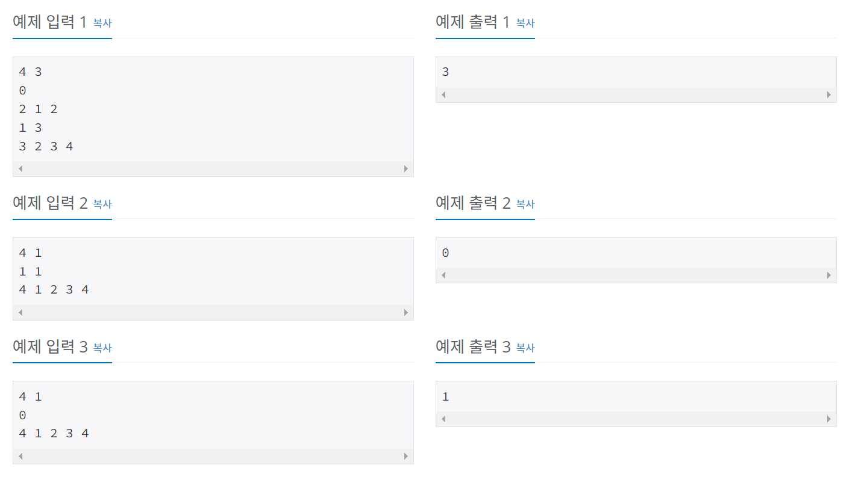The height and width of the screenshot is (477, 861).
Task: Click right scroll arrow of example input 2
Action: coord(406,313)
